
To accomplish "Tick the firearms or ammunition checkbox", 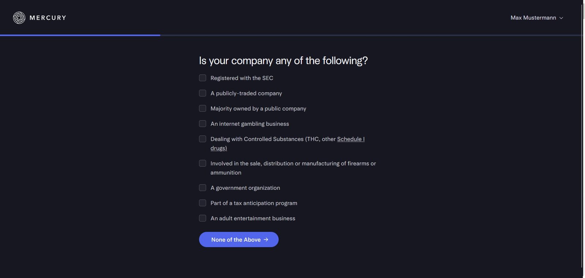I will 203,164.
